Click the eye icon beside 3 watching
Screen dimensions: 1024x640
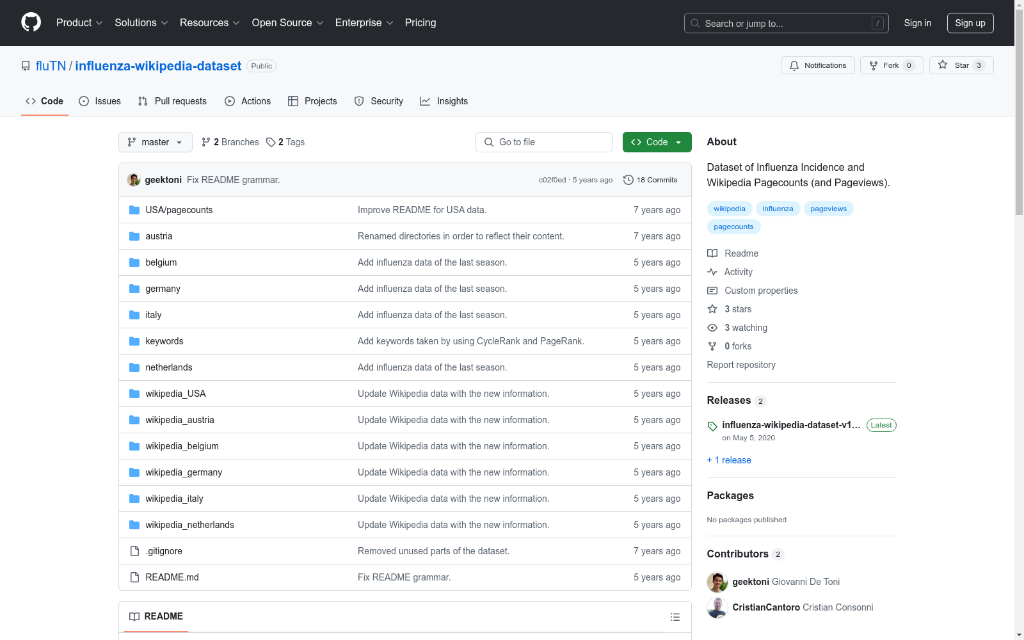pyautogui.click(x=712, y=328)
